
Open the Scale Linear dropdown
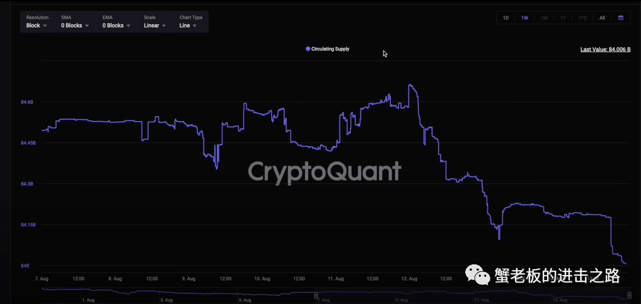(154, 26)
